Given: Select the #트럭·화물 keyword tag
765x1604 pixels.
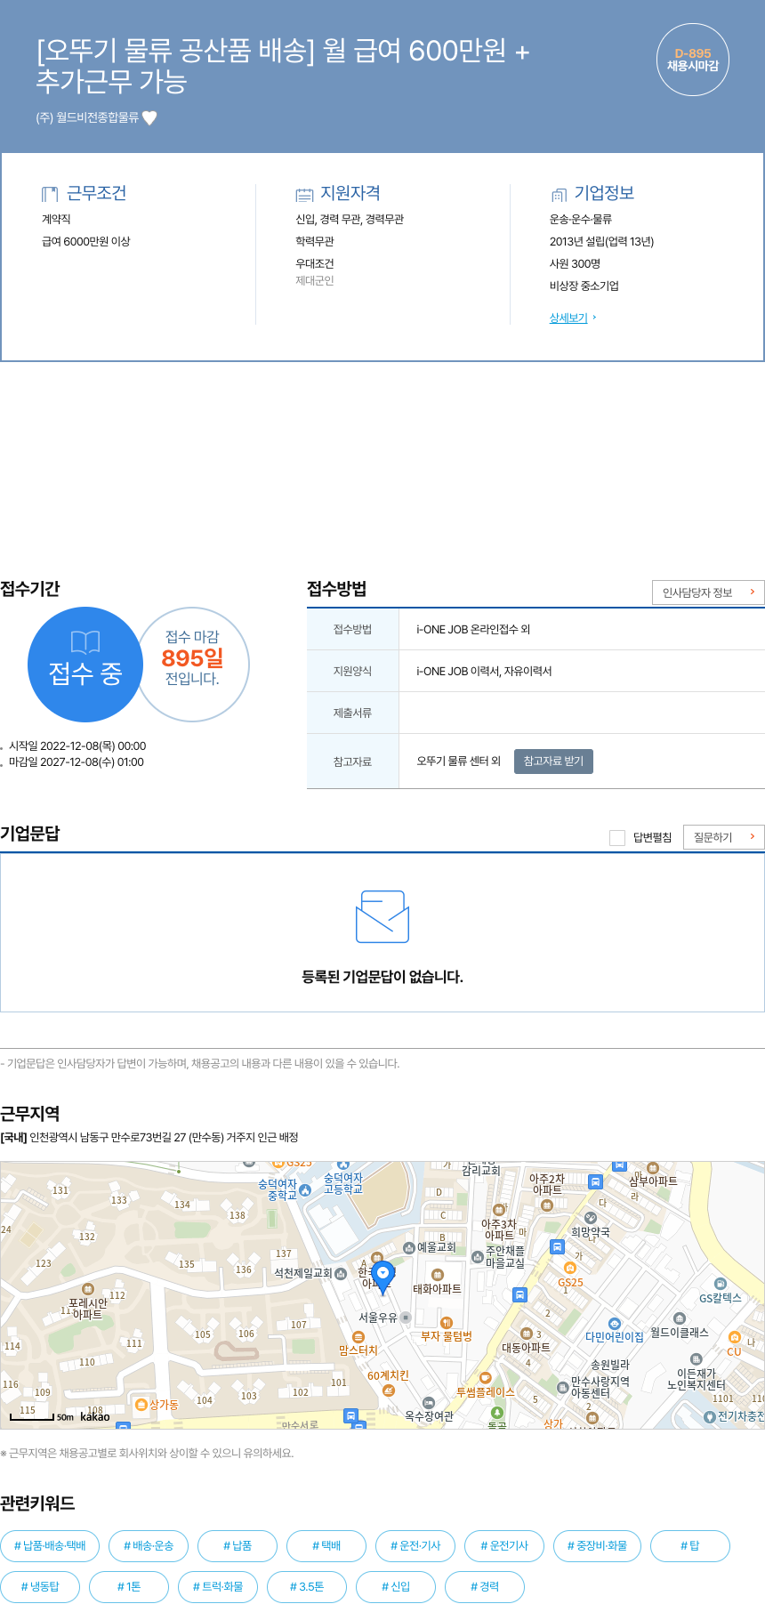Looking at the screenshot, I should (218, 1586).
